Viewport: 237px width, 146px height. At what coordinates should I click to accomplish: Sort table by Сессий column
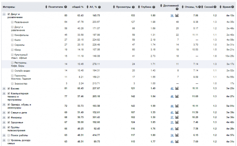pos(202,7)
